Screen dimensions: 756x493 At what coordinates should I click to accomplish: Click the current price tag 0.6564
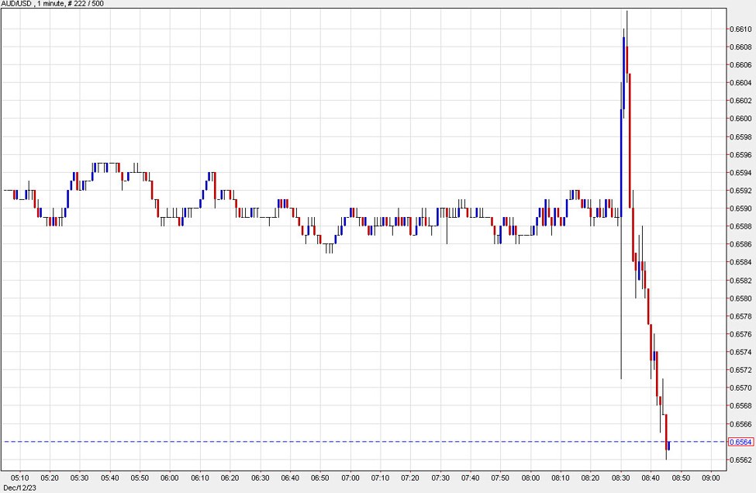(x=739, y=442)
